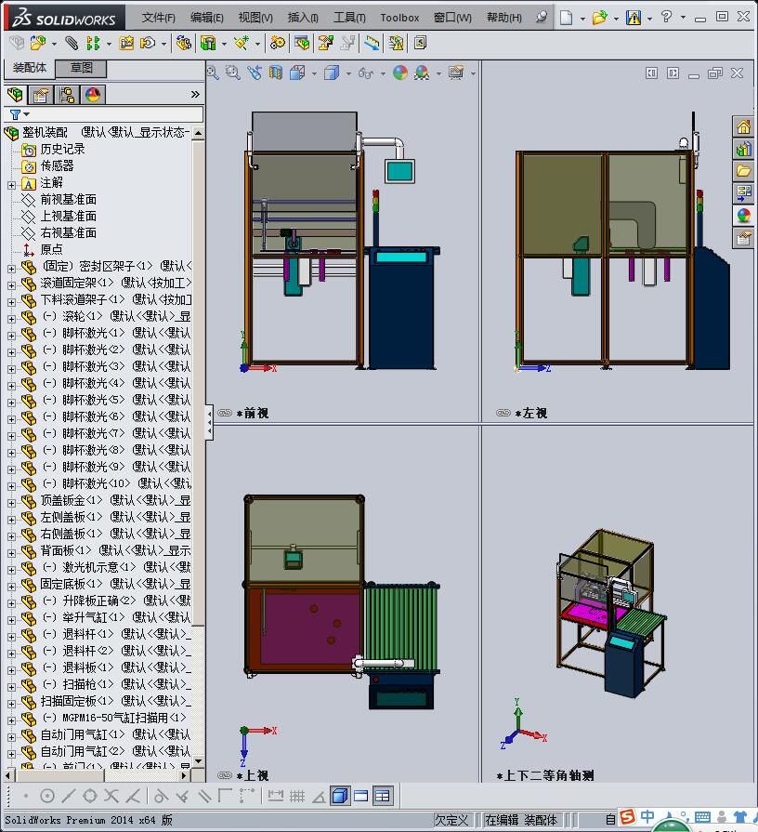Expand FeatureManager tabs with double-arrow
The width and height of the screenshot is (758, 832).
[196, 95]
